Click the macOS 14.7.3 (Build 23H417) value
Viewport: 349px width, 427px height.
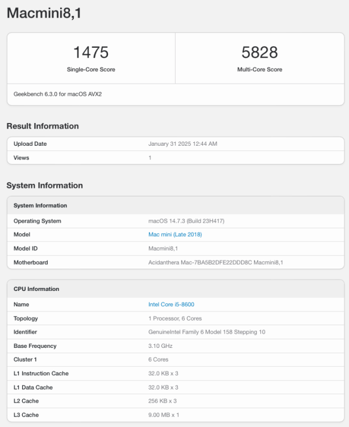pyautogui.click(x=186, y=221)
